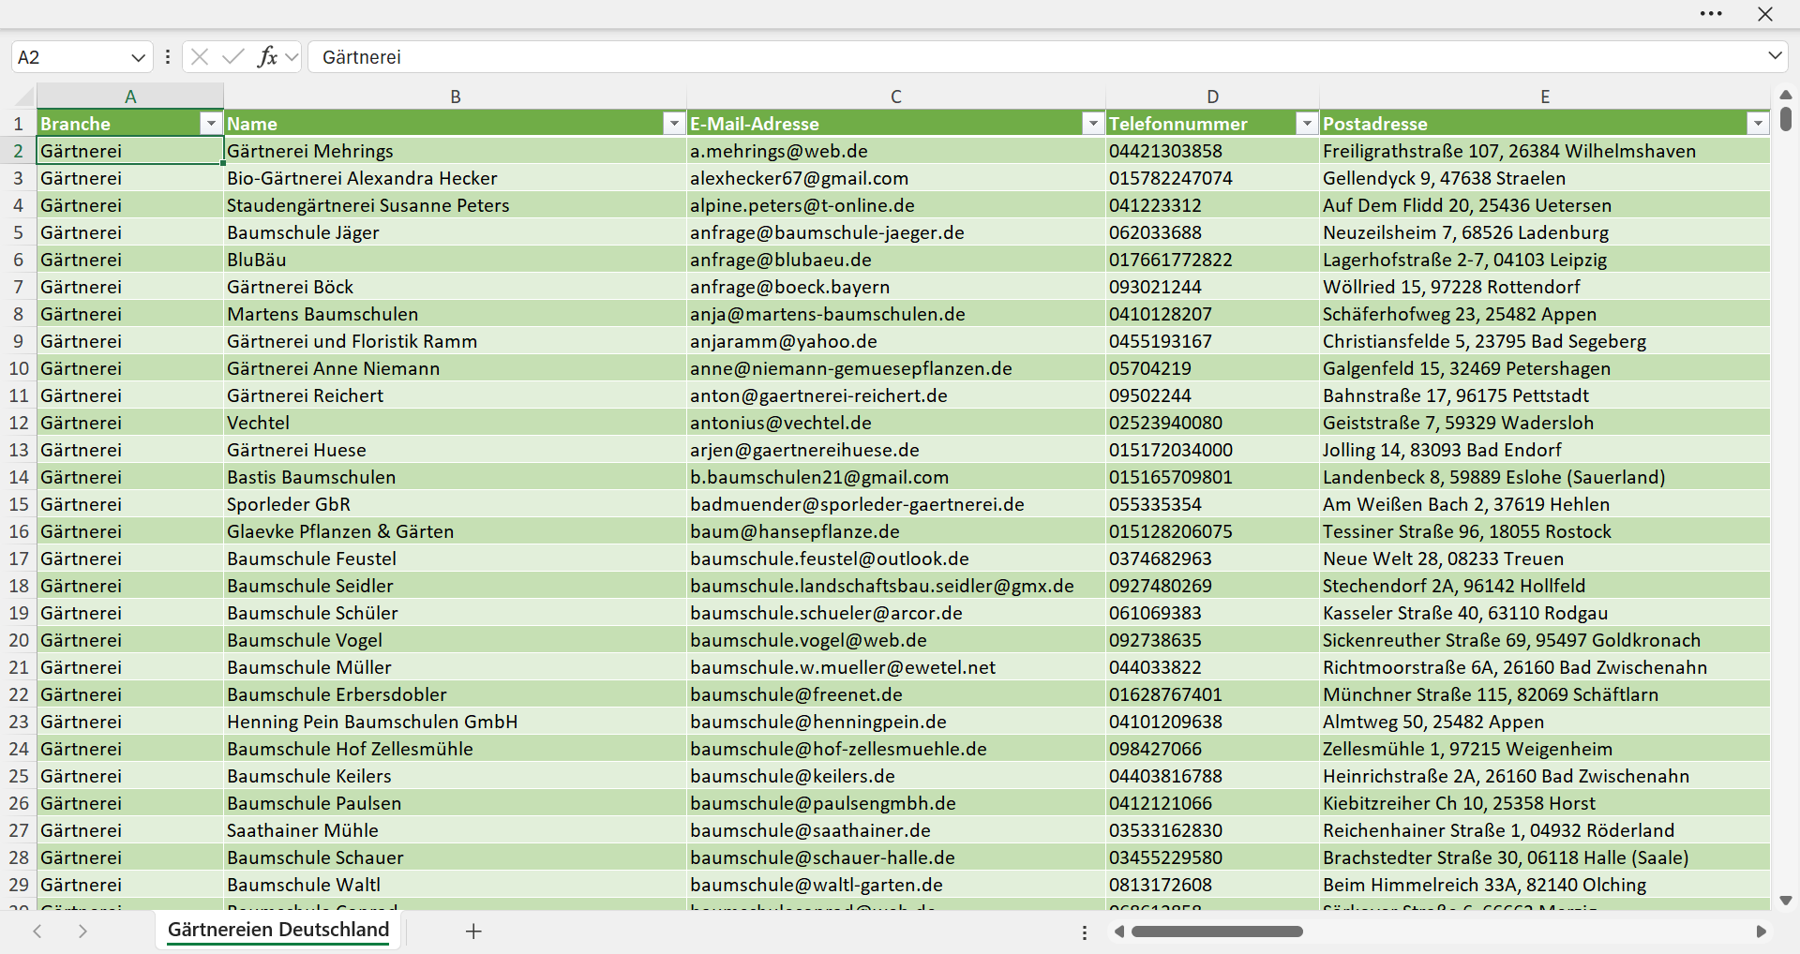
Task: Open the Name column filter dropdown
Action: (674, 124)
